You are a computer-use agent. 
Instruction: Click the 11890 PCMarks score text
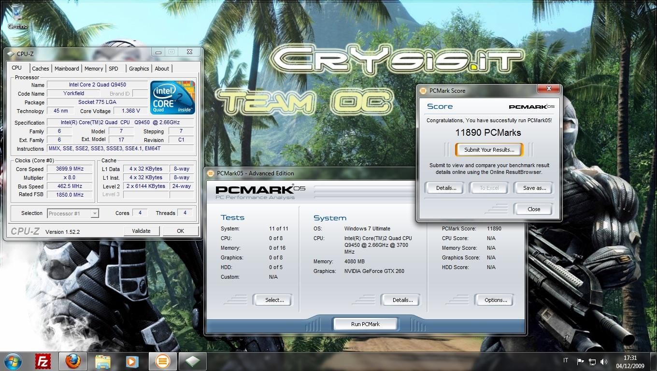click(x=488, y=132)
